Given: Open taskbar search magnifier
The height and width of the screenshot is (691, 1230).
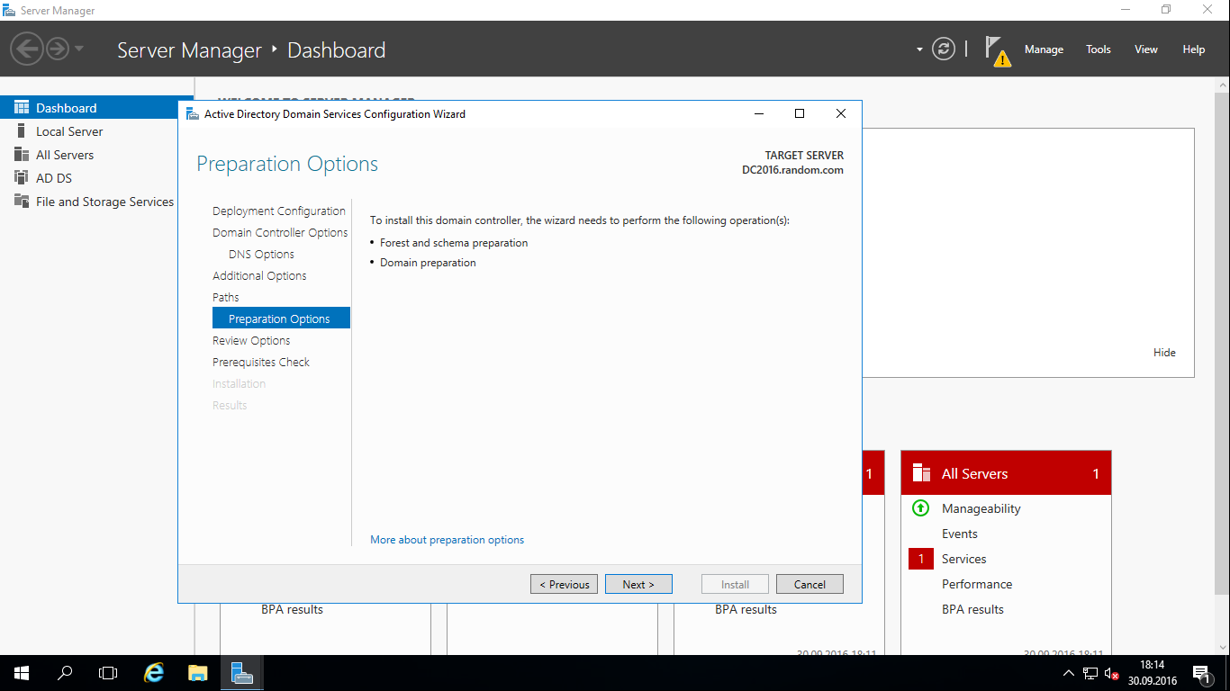Looking at the screenshot, I should coord(65,673).
